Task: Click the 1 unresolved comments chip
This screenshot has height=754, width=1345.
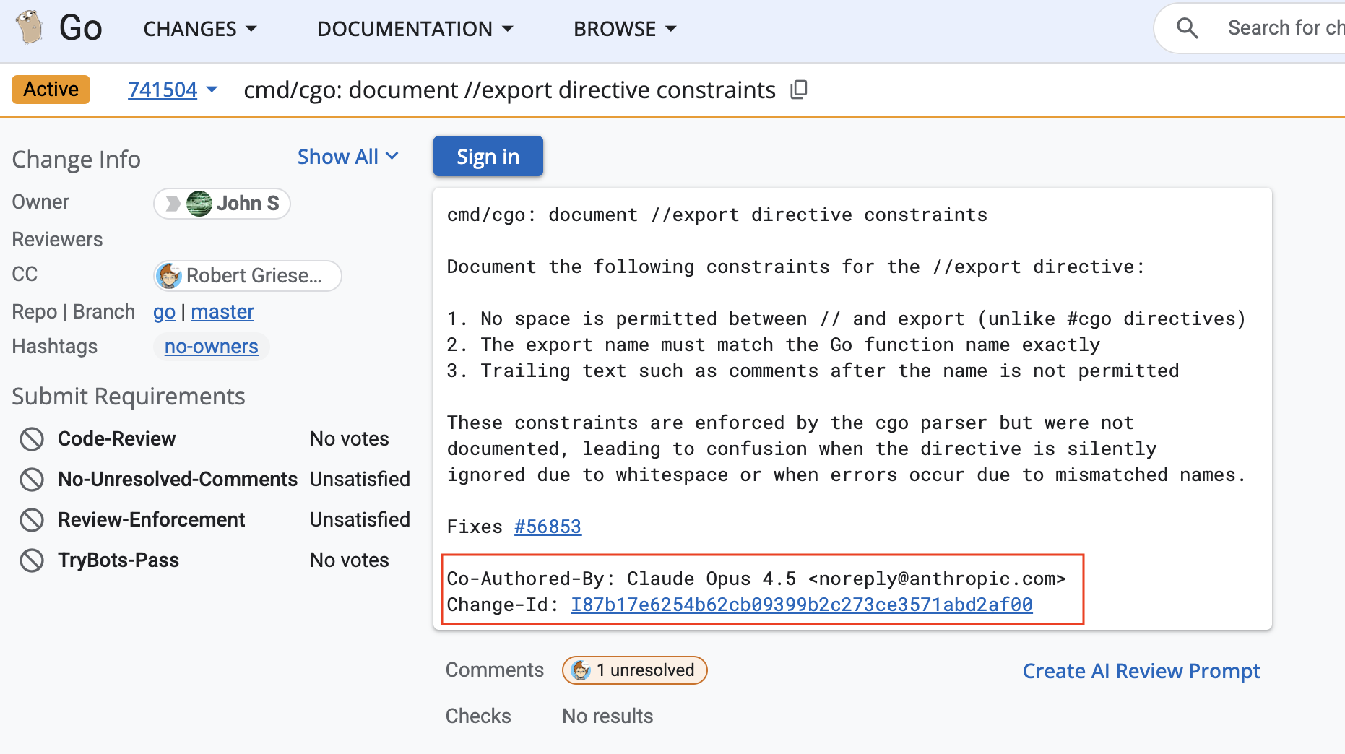Action: pos(635,670)
